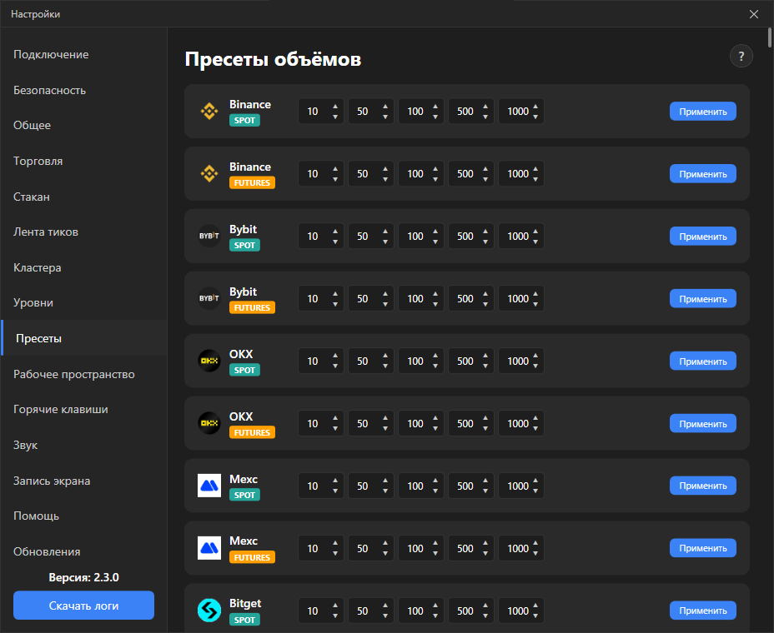
Task: Increase Binance Futures 100 preset value
Action: (435, 168)
